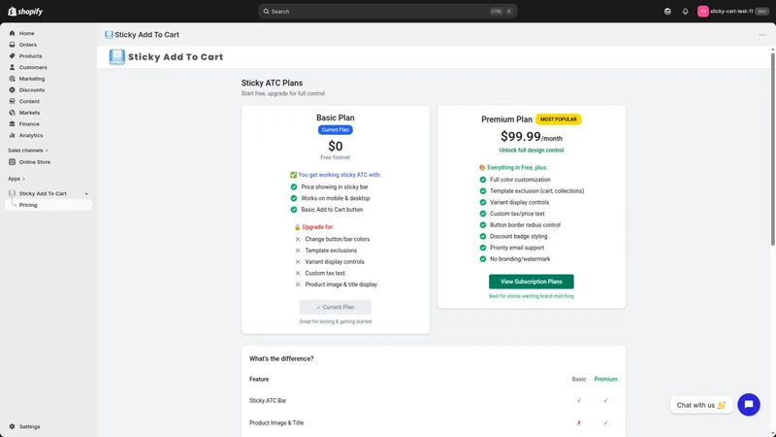
Task: Open the Markets globe icon
Action: 12,113
